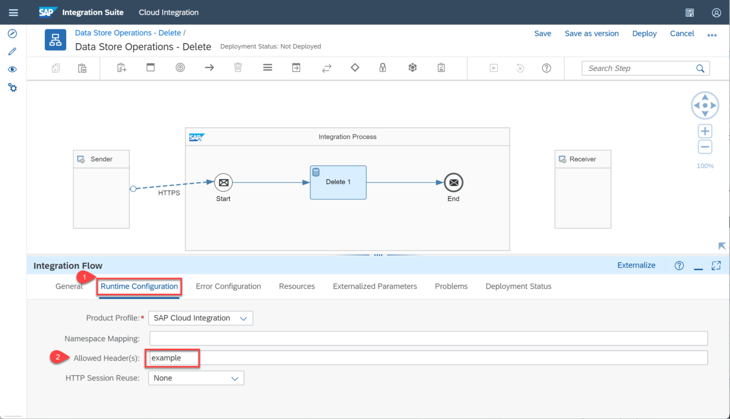730x419 pixels.
Task: Zoom in with the plus button
Action: 705,131
